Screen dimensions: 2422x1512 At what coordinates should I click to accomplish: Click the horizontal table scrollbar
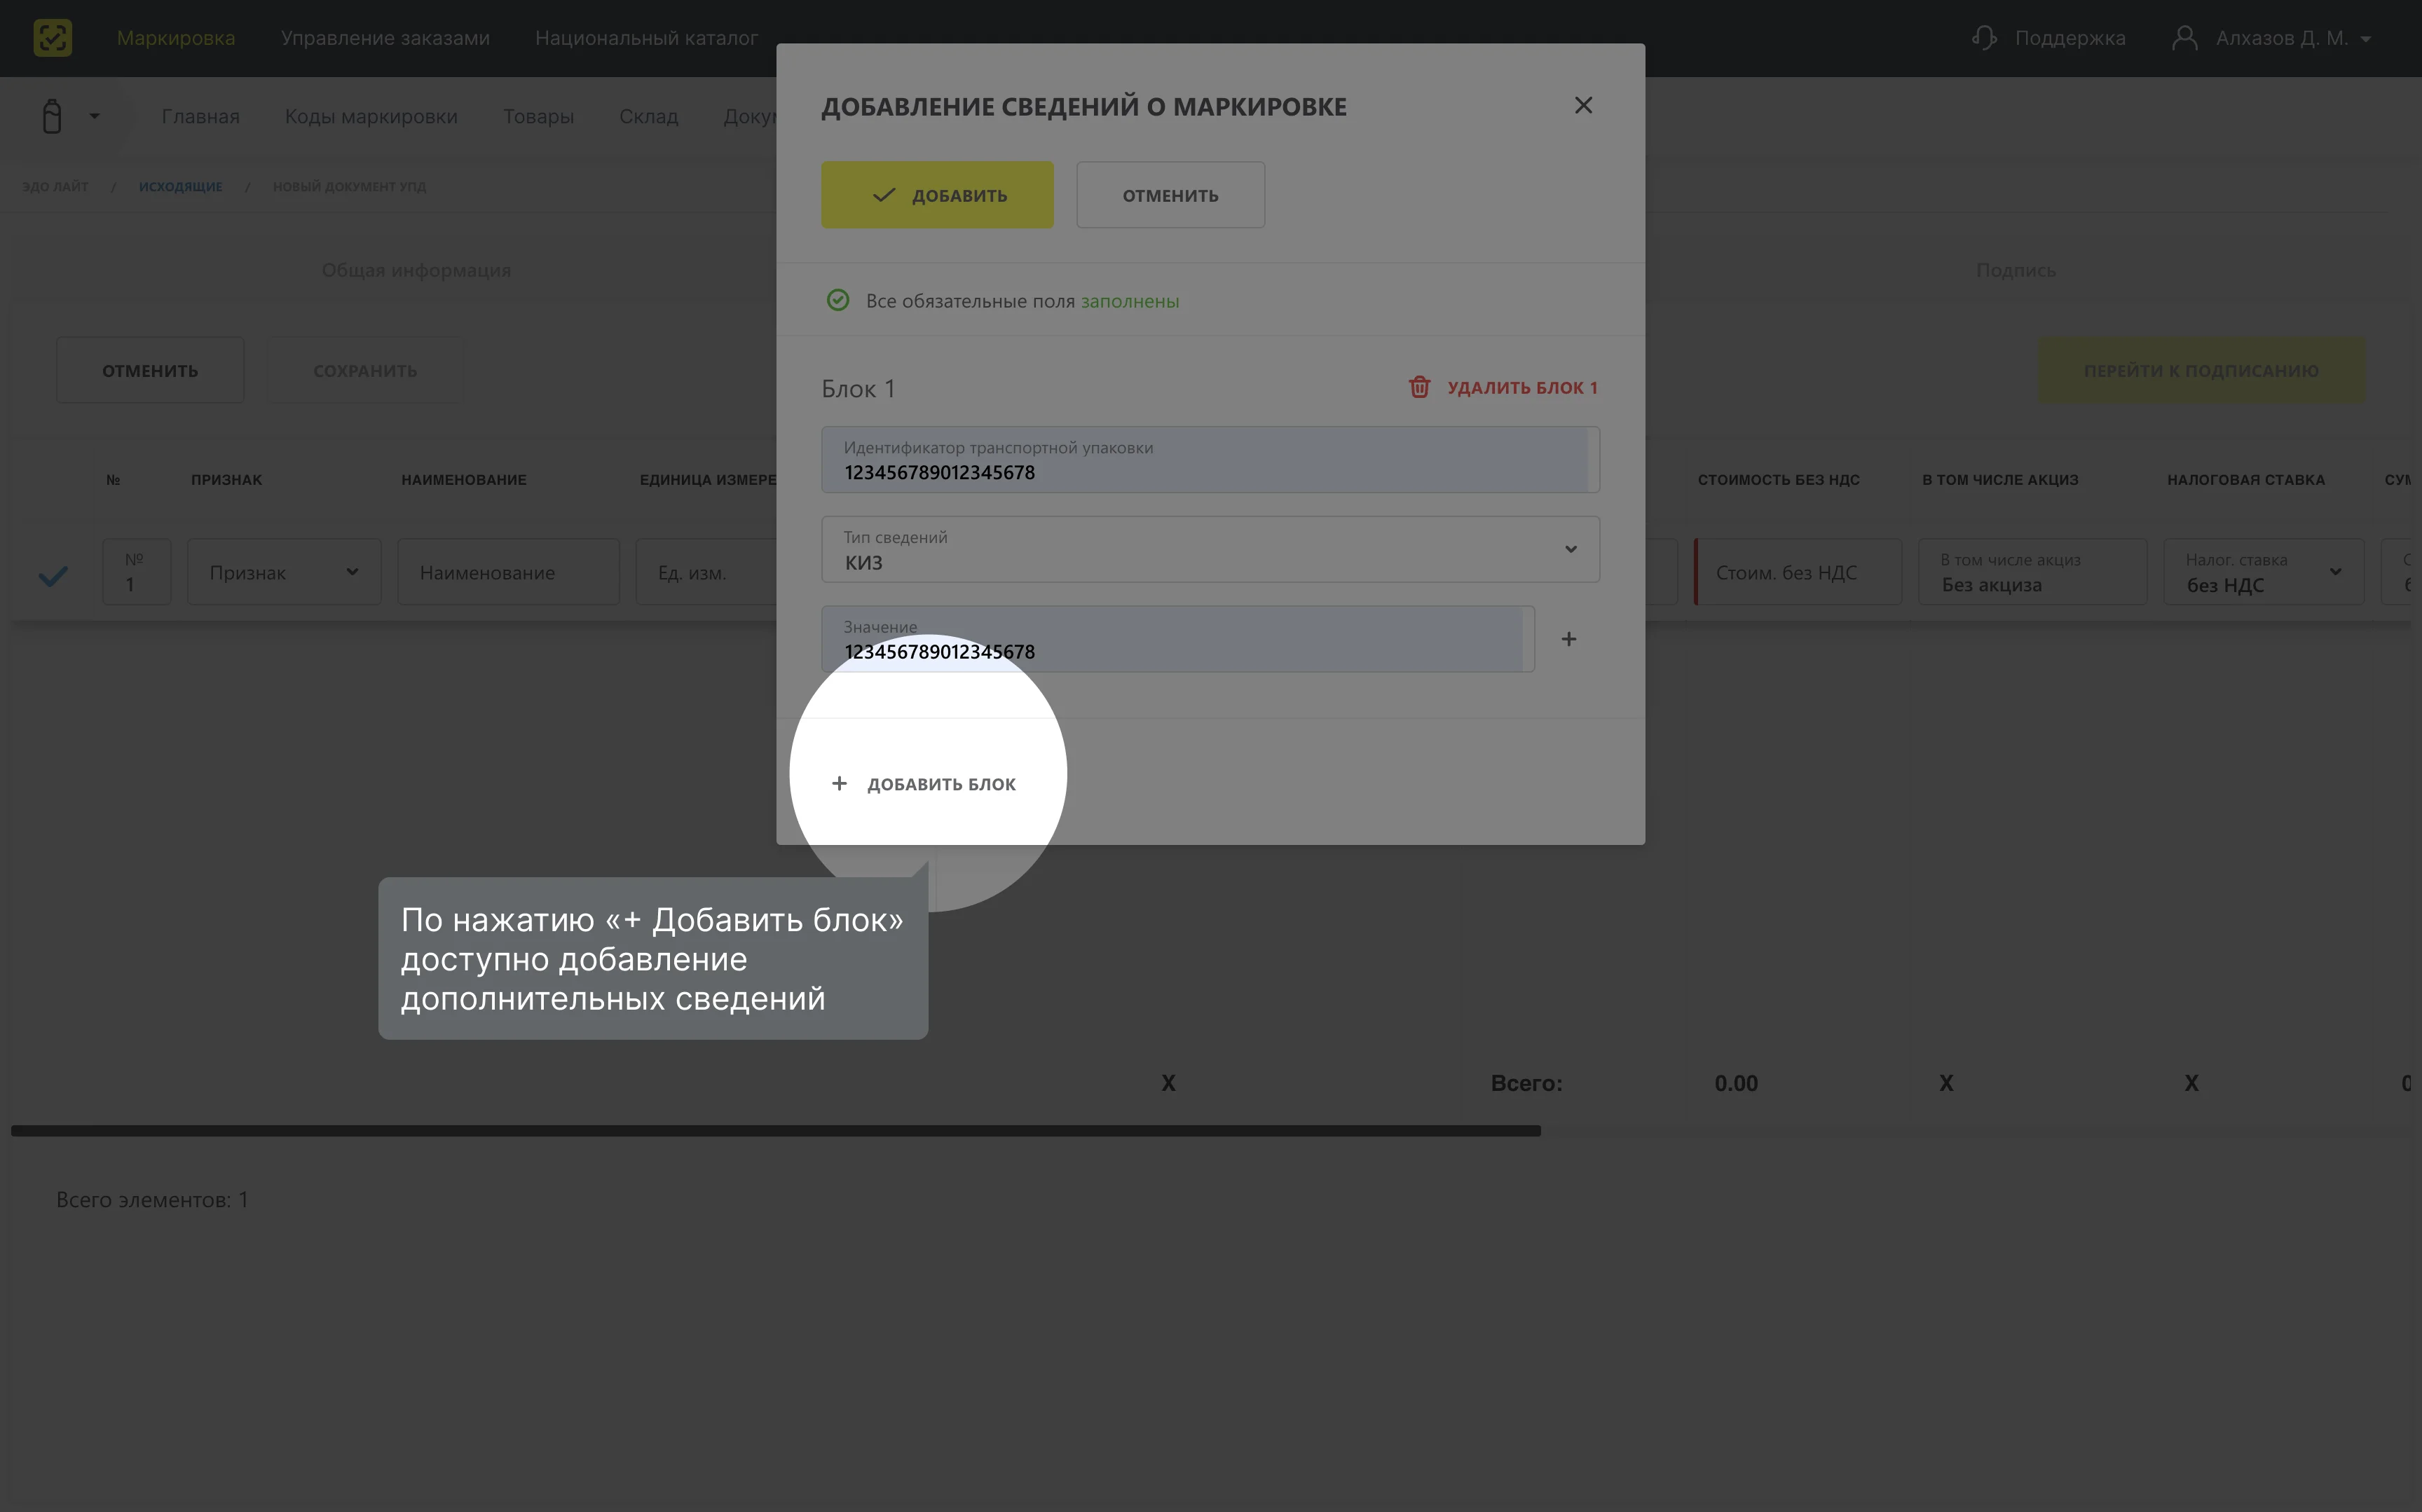point(775,1131)
